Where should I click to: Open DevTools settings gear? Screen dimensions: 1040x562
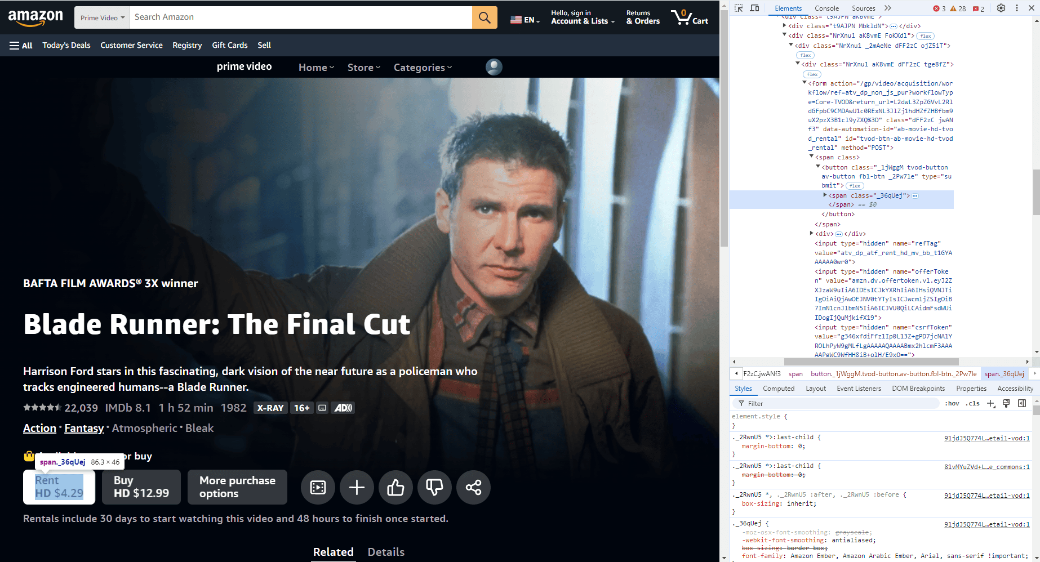click(1001, 8)
